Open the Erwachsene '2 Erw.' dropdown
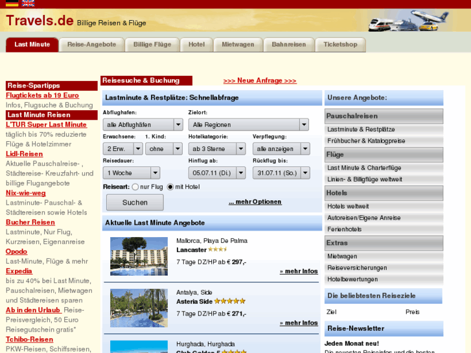Image resolution: width=471 pixels, height=353 pixels. (122, 149)
